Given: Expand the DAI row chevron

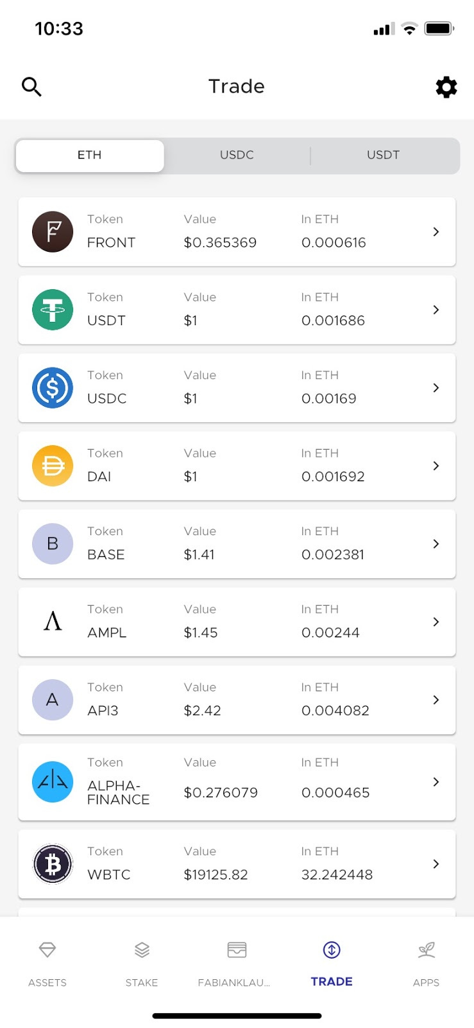Looking at the screenshot, I should click(436, 466).
